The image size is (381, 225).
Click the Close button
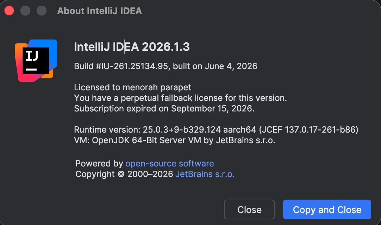249,209
